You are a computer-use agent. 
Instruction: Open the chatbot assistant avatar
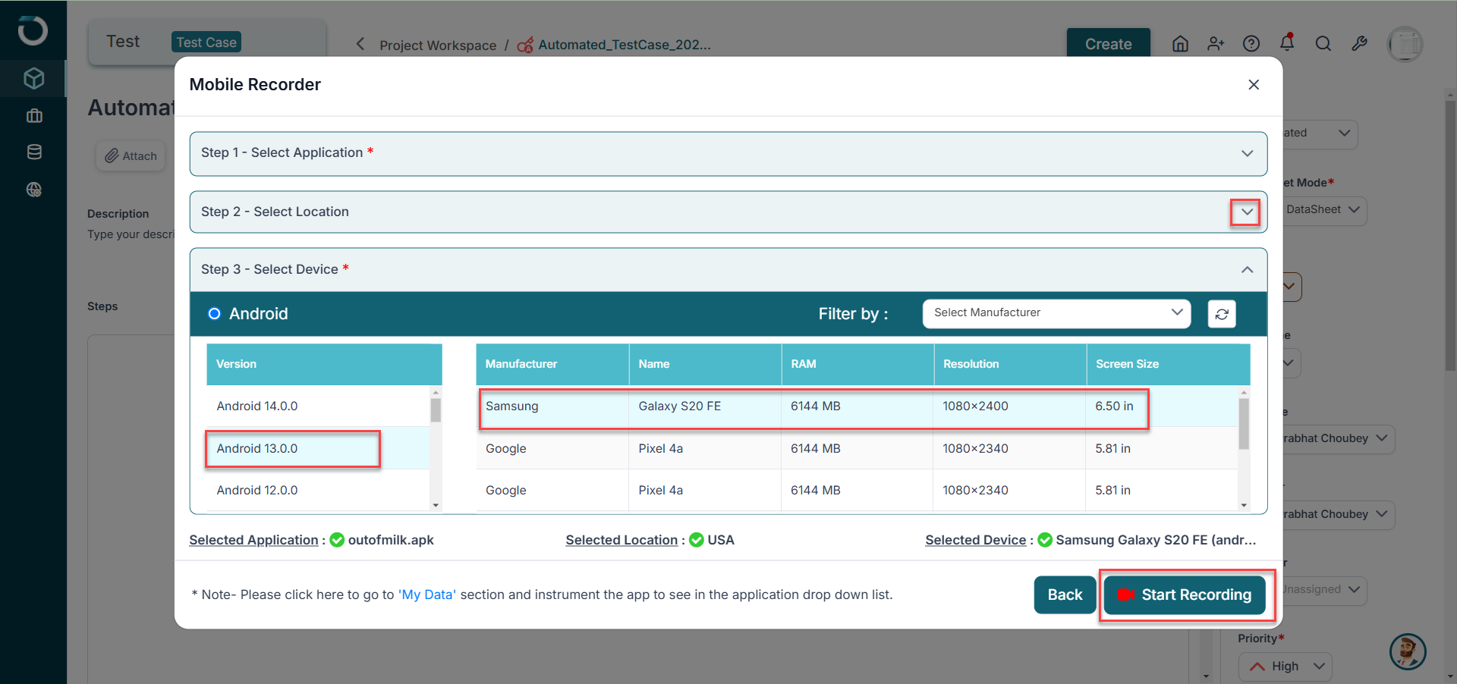1408,651
